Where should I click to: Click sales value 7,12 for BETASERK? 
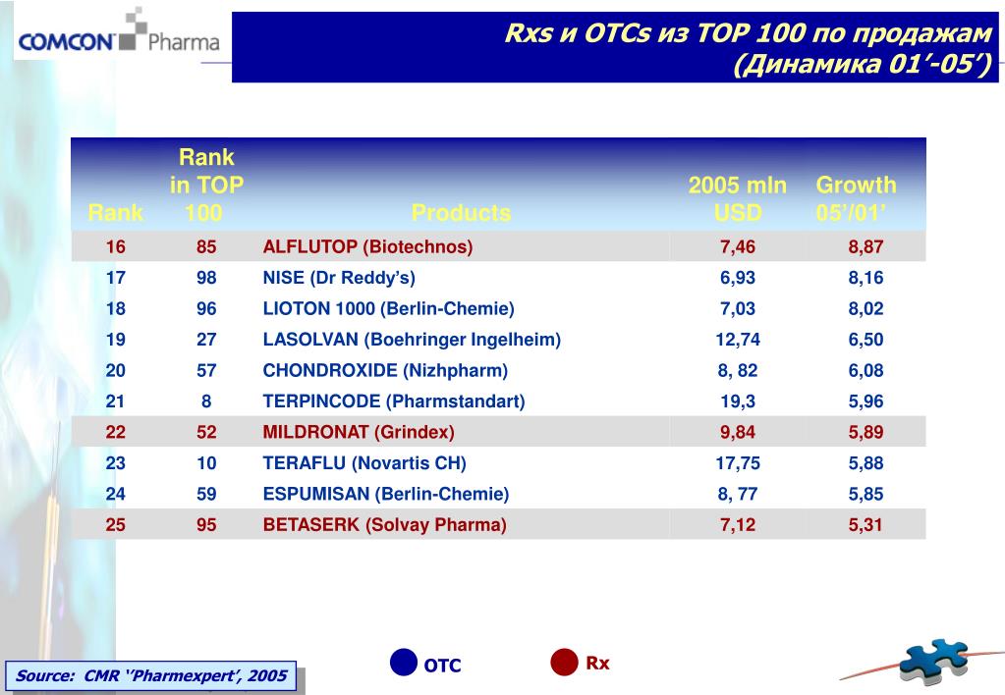(738, 524)
